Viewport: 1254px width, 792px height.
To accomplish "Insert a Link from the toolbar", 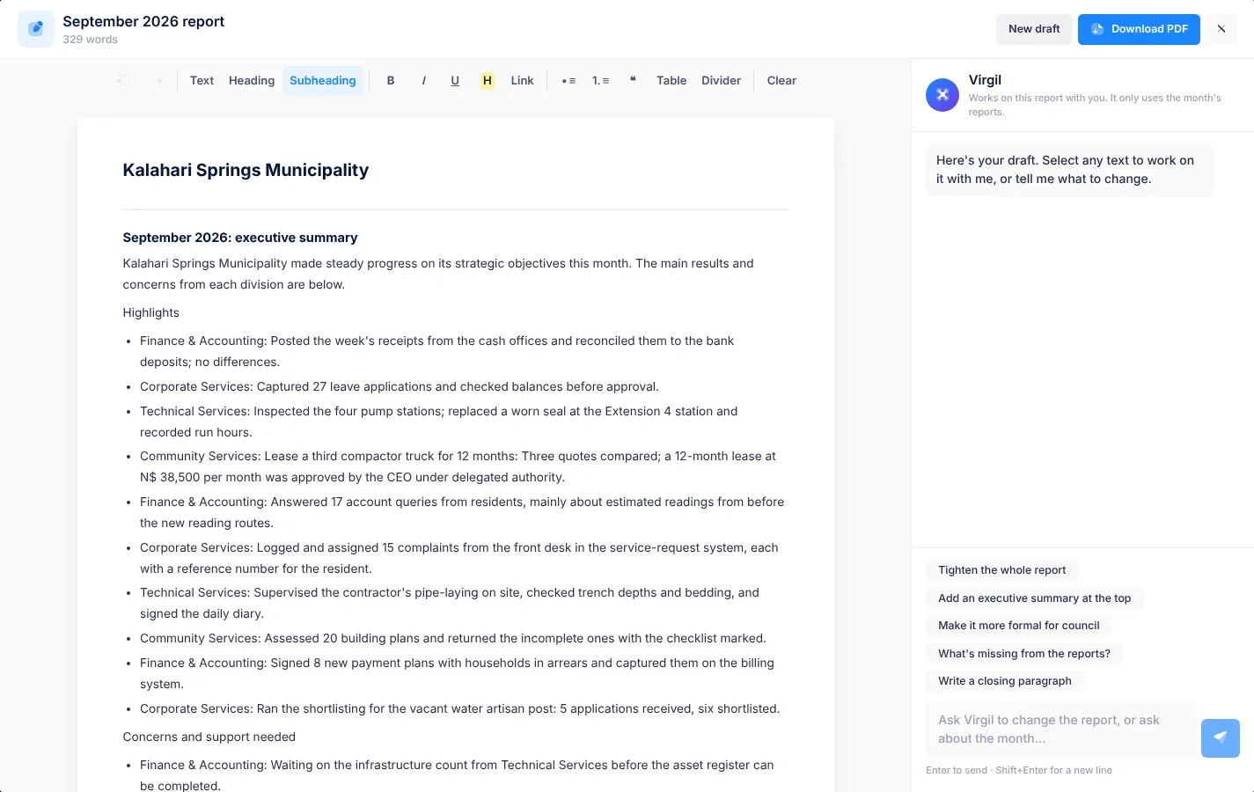I will [x=522, y=81].
